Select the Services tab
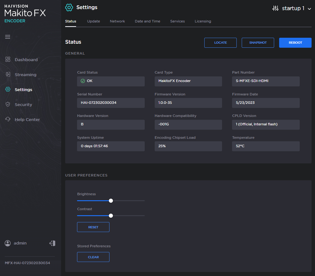The width and height of the screenshot is (315, 276). [x=177, y=21]
